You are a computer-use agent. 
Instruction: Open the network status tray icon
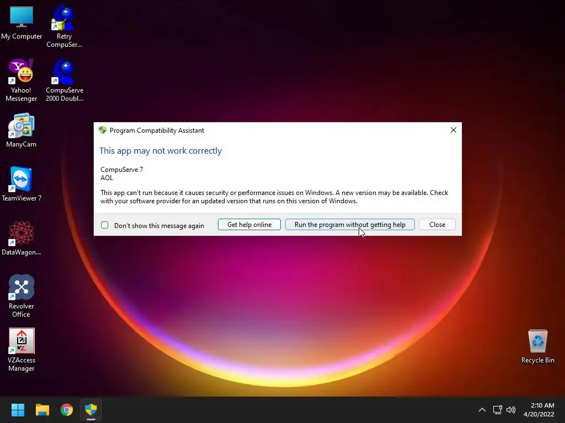(x=497, y=410)
